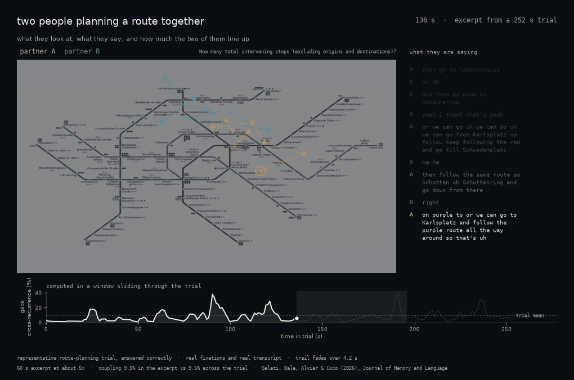
Task: Click the white current-time dot on the recurrence timeline
Action: click(297, 319)
